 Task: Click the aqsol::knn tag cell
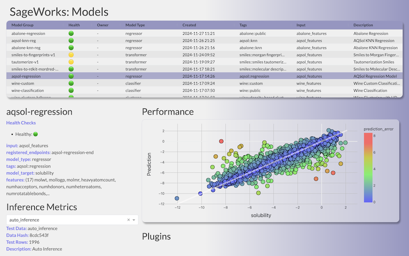[x=248, y=40]
